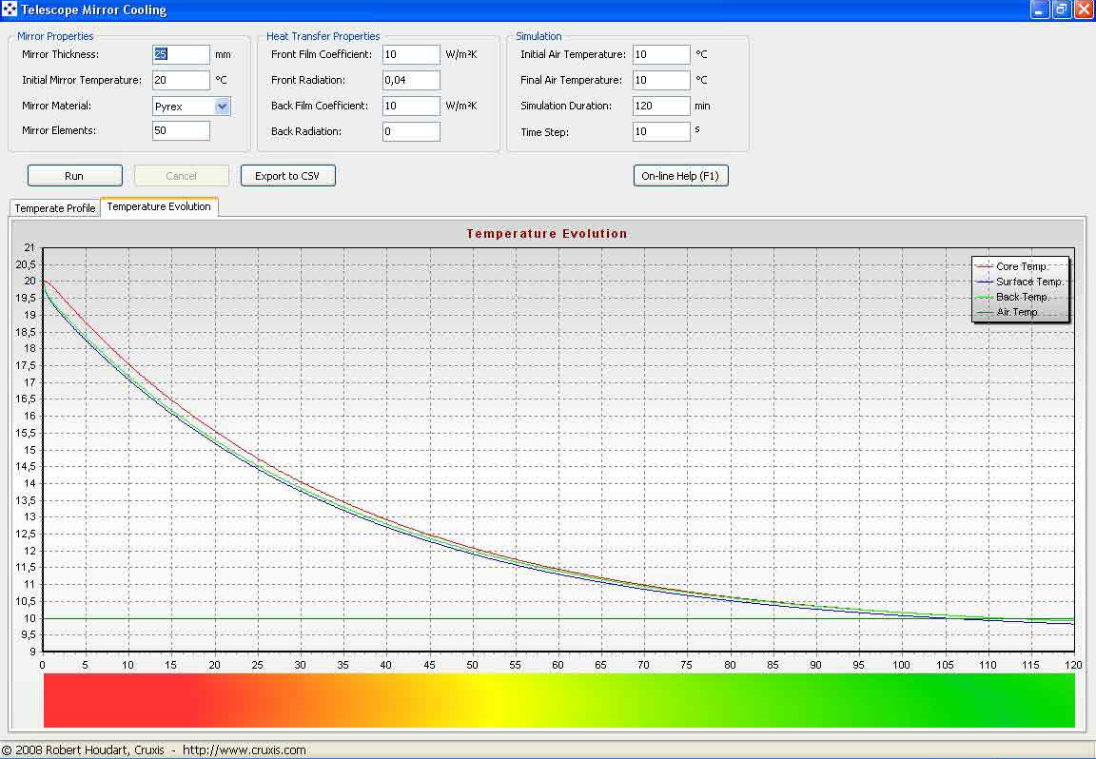Focus the Initial Mirror Temperature field
1096x759 pixels.
coord(181,81)
